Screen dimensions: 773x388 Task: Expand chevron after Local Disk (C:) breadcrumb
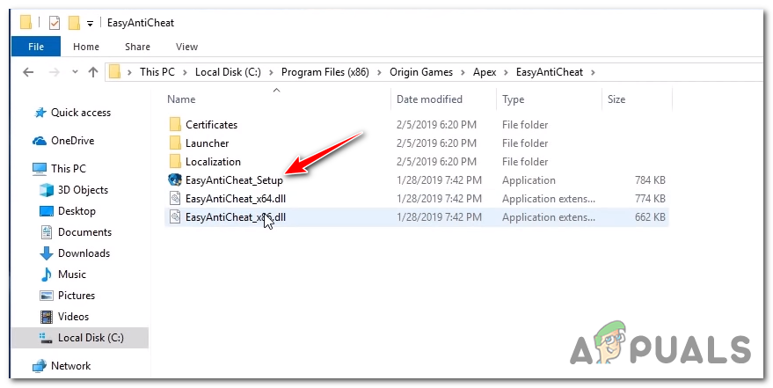[271, 72]
